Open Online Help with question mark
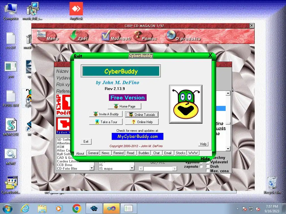Screen dimensions: 286x214 point(142,122)
